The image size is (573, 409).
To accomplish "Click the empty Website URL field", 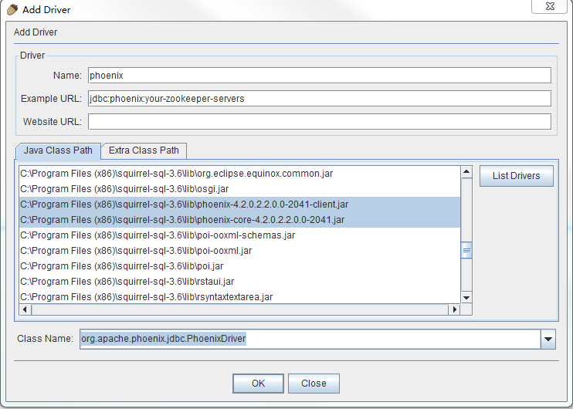I will coord(320,122).
